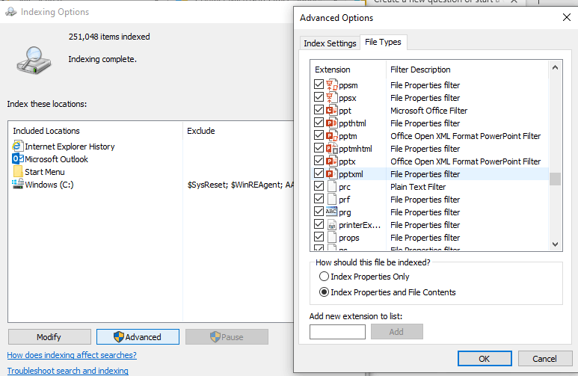
Task: Switch to the Index Settings tab
Action: tap(330, 43)
